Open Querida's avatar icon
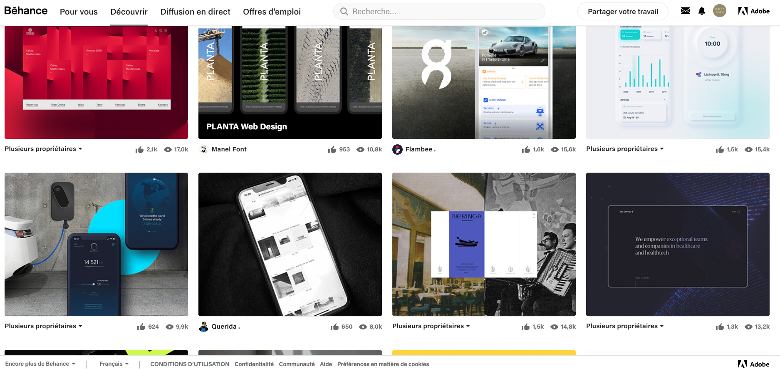The width and height of the screenshot is (780, 369). [203, 327]
